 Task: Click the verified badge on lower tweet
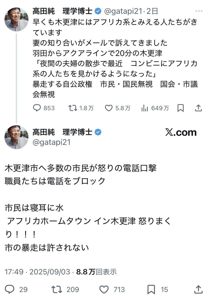pyautogui.click(x=98, y=132)
